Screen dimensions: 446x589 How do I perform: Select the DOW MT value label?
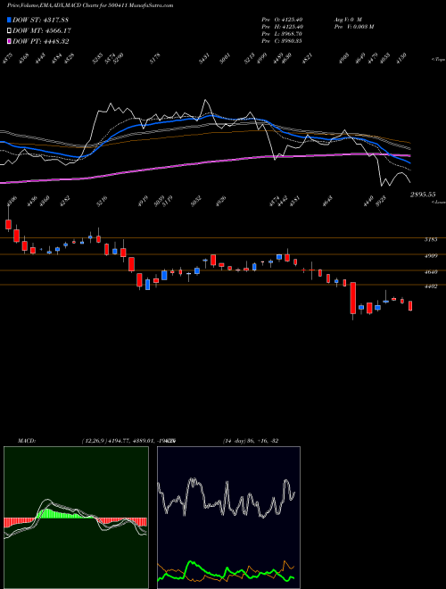pyautogui.click(x=42, y=31)
